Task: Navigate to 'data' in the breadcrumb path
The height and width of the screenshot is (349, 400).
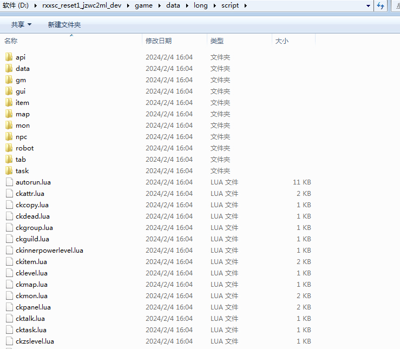Action: (x=173, y=5)
